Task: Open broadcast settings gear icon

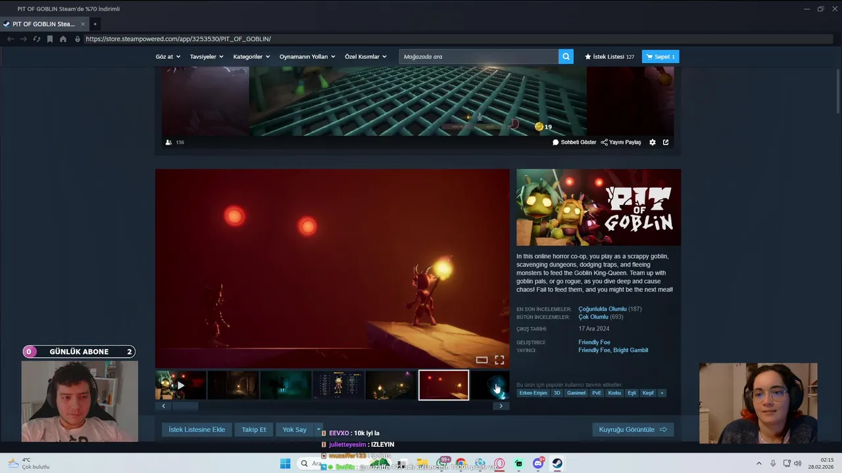Action: 653,142
